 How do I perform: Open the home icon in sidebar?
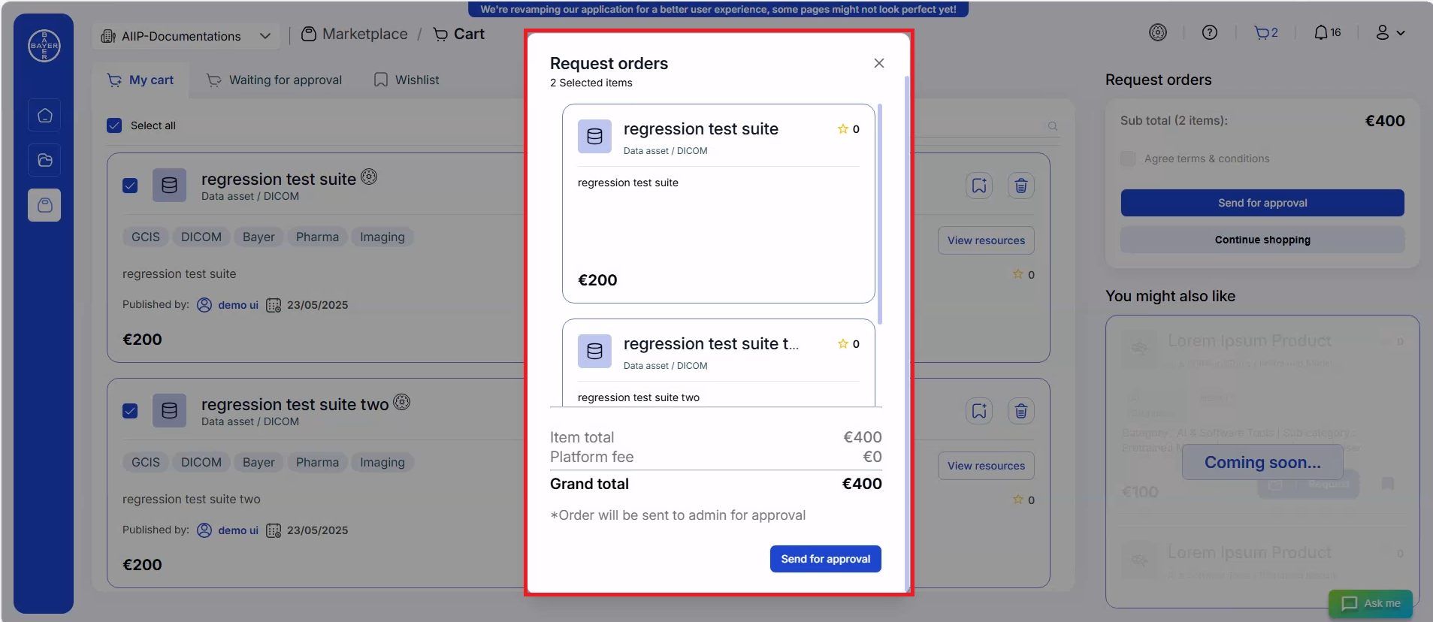[44, 116]
